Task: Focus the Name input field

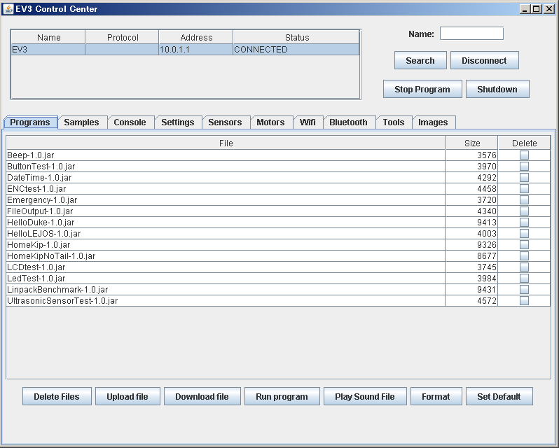Action: pyautogui.click(x=471, y=34)
